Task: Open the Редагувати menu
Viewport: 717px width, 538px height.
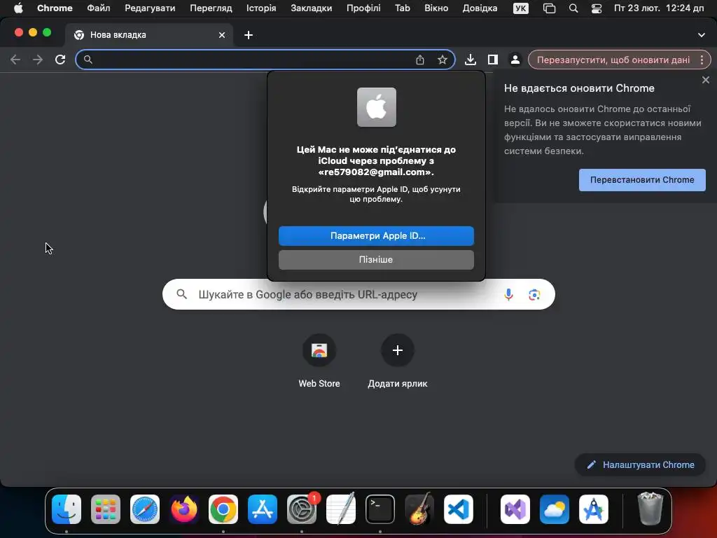Action: point(150,8)
